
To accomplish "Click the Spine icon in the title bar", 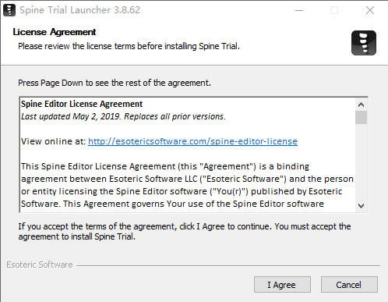I will tap(9, 10).
